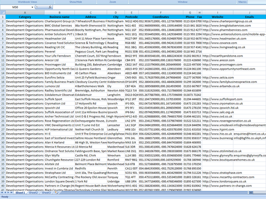Open the suffolksport.com website link
This screenshot has height=199, width=266.
point(222,99)
